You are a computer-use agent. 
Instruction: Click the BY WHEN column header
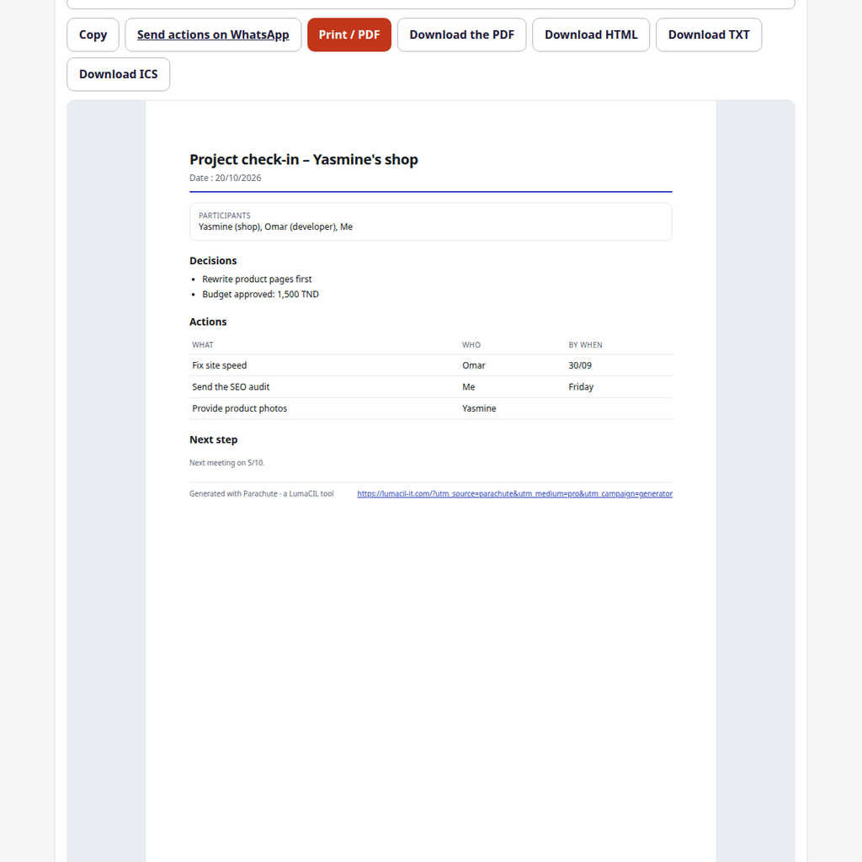[586, 344]
